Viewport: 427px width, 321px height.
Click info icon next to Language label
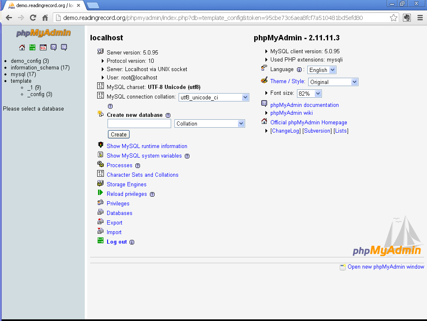(299, 70)
